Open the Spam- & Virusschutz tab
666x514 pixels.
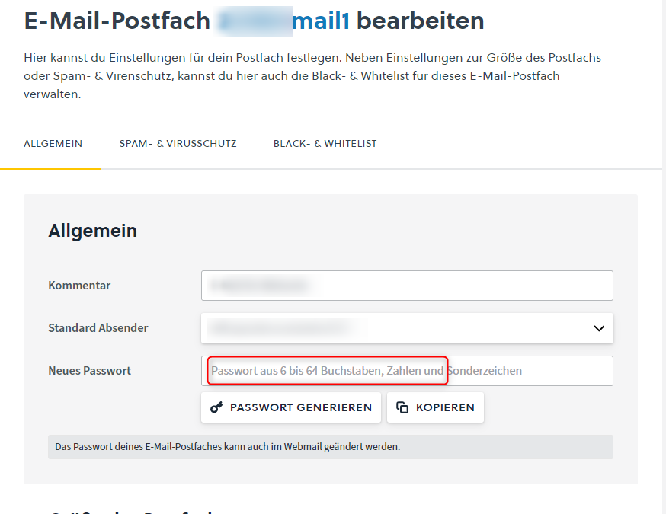click(178, 144)
